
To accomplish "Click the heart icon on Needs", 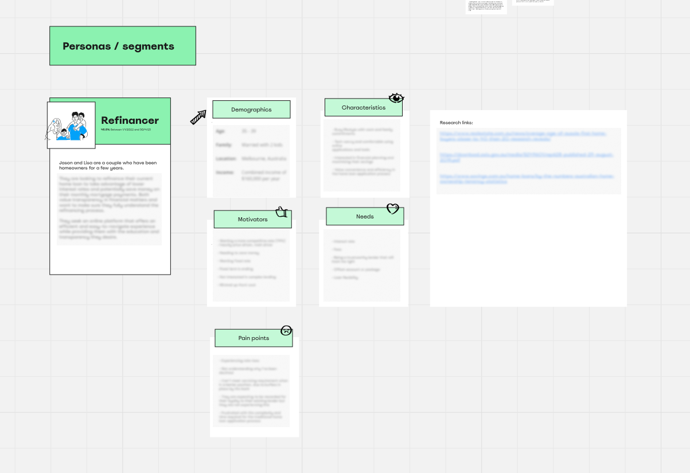I will tap(392, 209).
